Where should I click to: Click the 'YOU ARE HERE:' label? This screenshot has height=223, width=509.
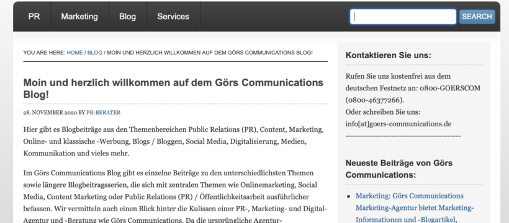click(x=44, y=53)
